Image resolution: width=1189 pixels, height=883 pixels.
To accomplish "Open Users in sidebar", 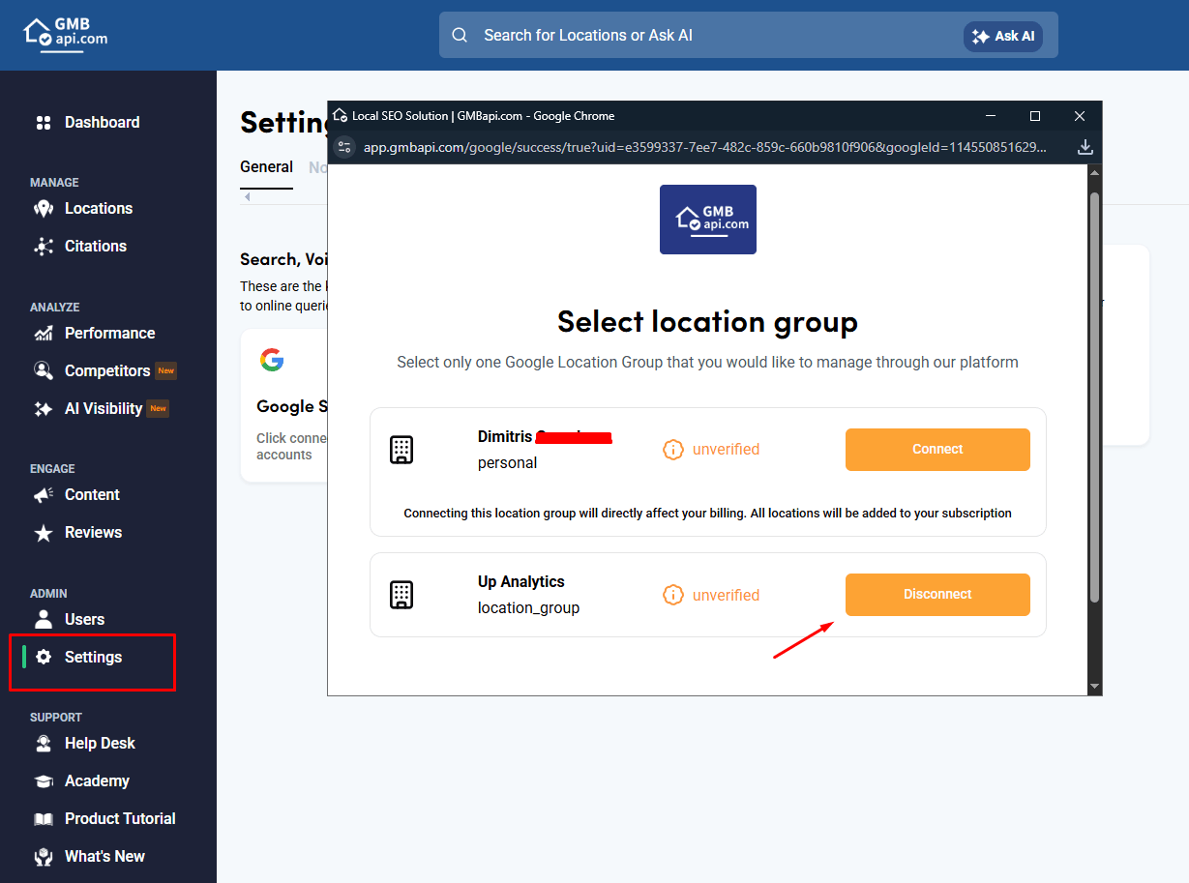I will [x=84, y=620].
